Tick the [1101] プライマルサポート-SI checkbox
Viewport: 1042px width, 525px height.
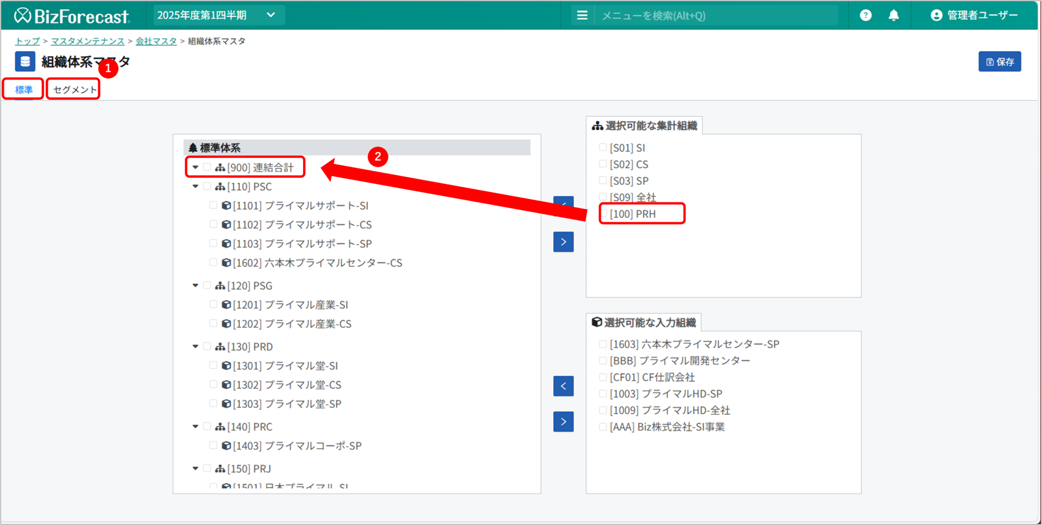(x=213, y=205)
